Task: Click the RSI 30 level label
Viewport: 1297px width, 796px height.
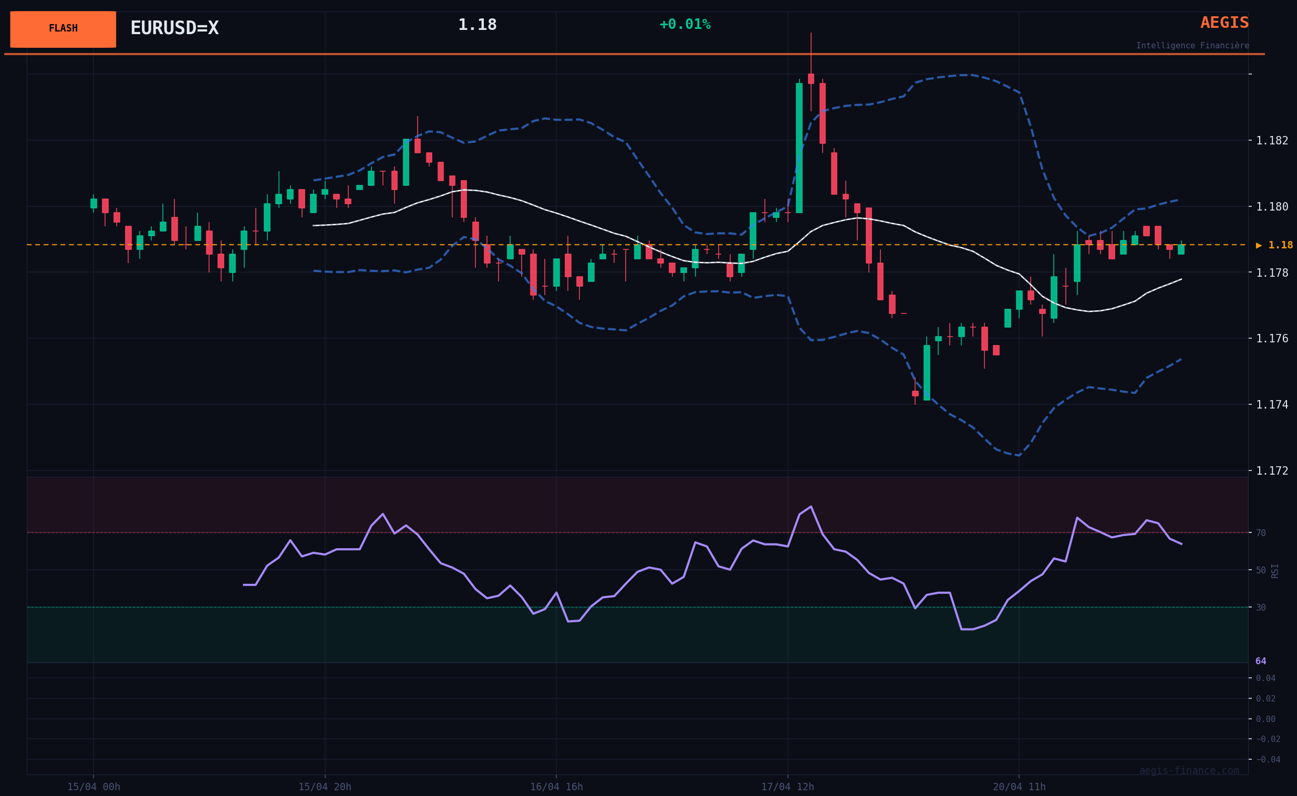Action: (1261, 608)
